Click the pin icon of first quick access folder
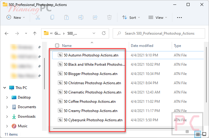The width and height of the screenshot is (209, 138). click(39, 47)
